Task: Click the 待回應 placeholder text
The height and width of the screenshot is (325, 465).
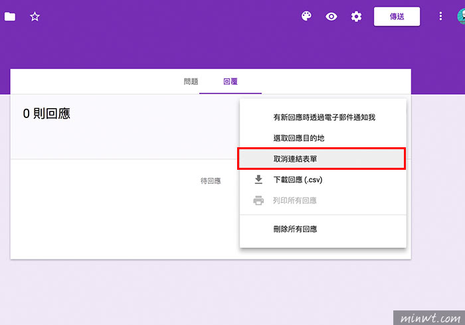Action: click(211, 181)
